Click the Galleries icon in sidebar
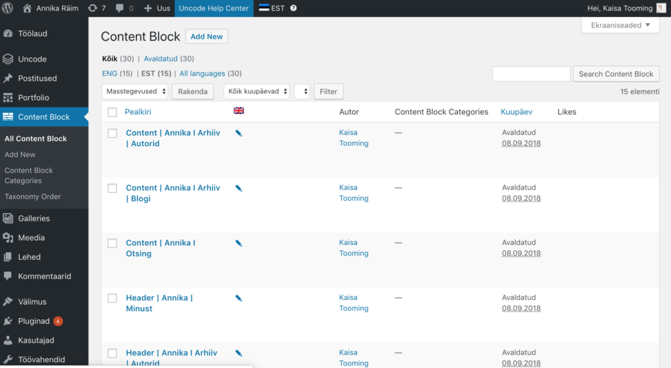 coord(8,219)
